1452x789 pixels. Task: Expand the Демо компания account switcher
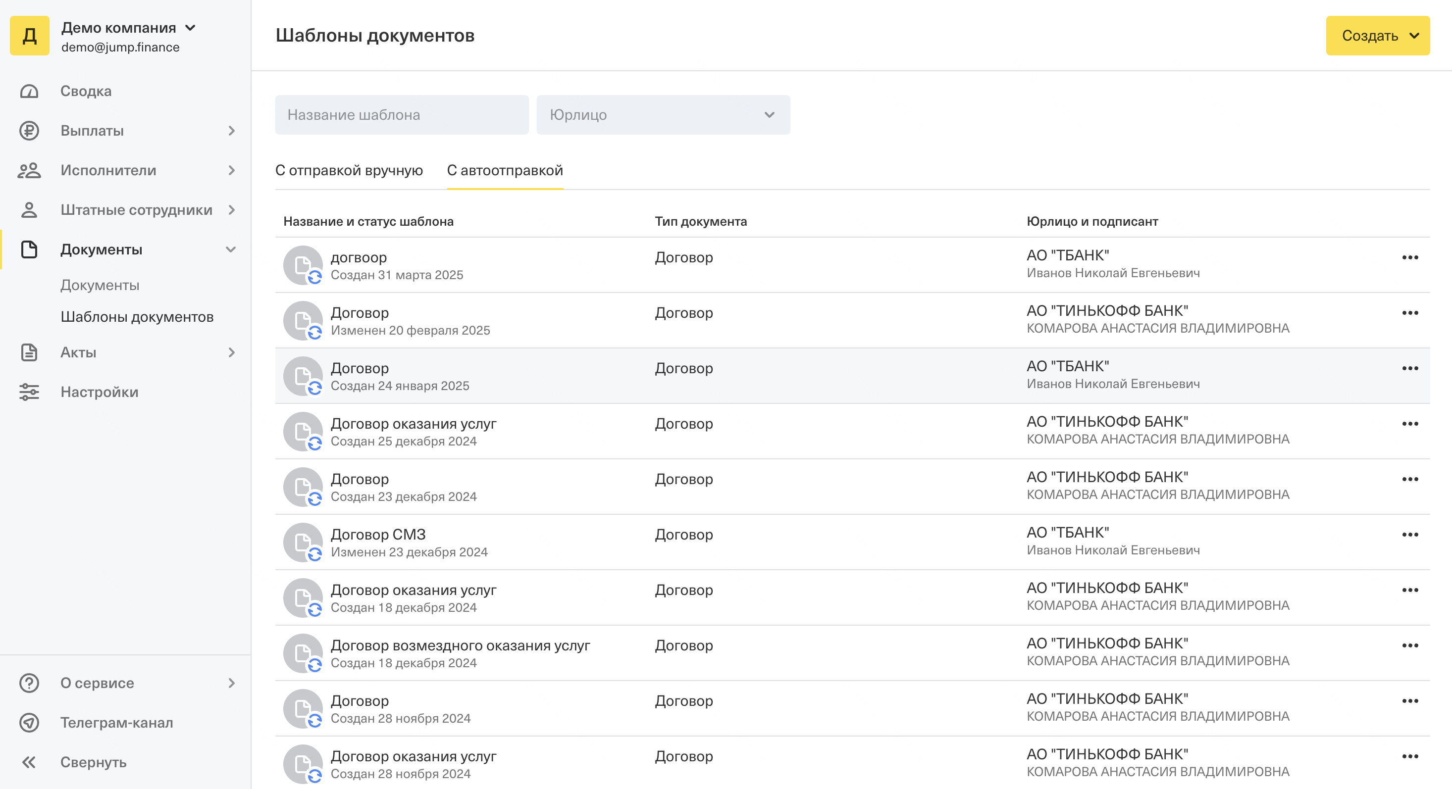(190, 28)
